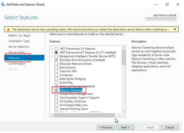The image size is (184, 133).
Task: Check Background Intelligent Transfer Service checkbox
Action: 56,56
